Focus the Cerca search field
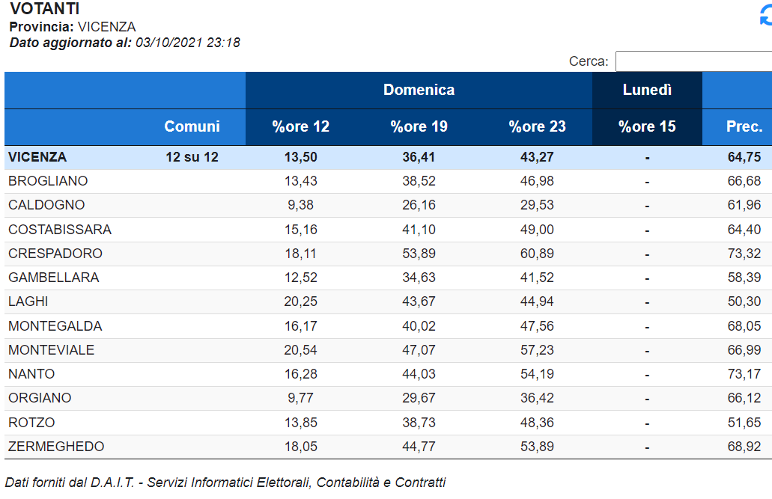The height and width of the screenshot is (499, 772). click(x=693, y=61)
